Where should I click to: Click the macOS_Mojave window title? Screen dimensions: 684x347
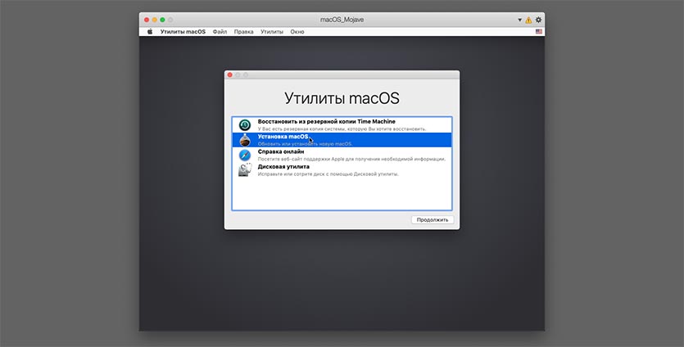pyautogui.click(x=342, y=20)
